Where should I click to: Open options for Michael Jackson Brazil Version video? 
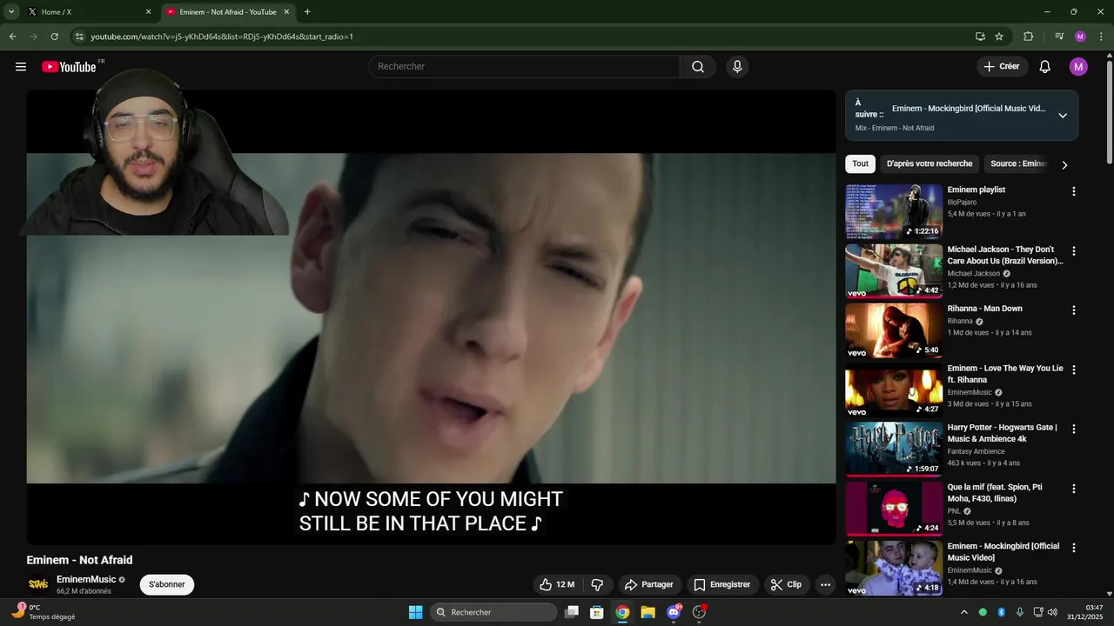pyautogui.click(x=1073, y=250)
